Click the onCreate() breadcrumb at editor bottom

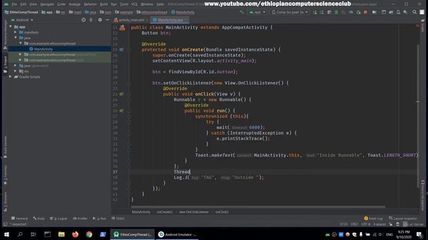pyautogui.click(x=165, y=212)
